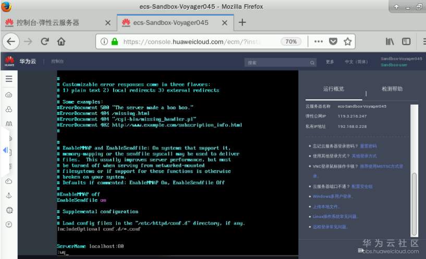Go back to the previous page
This screenshot has width=426, height=259.
[11, 42]
